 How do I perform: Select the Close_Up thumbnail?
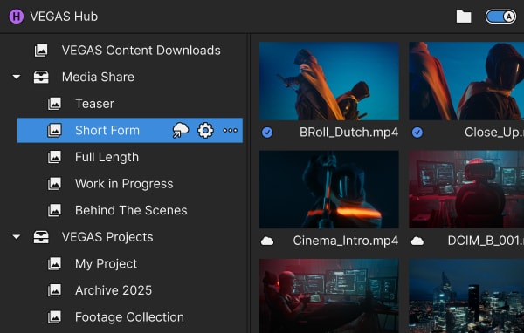466,81
